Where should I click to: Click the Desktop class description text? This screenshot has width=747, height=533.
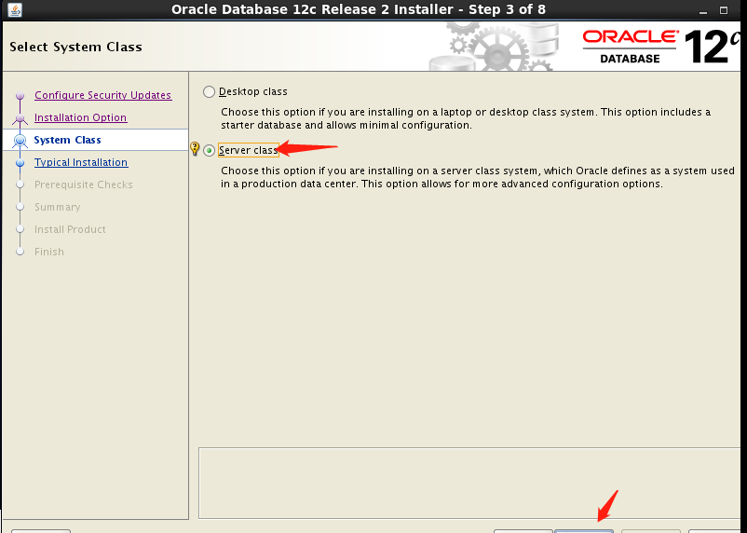click(x=466, y=118)
